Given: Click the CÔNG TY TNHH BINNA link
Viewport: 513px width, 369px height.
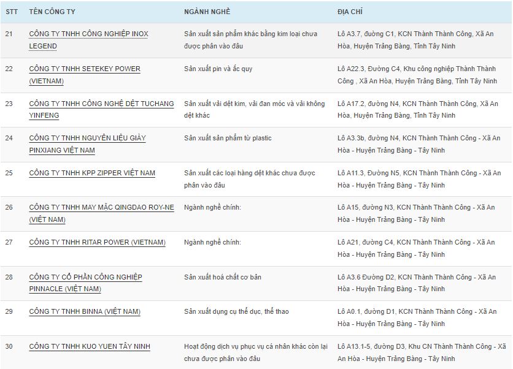Looking at the screenshot, I should click(85, 312).
